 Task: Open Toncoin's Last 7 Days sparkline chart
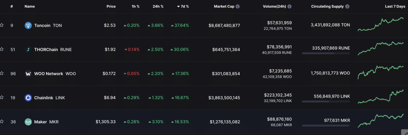(381, 25)
